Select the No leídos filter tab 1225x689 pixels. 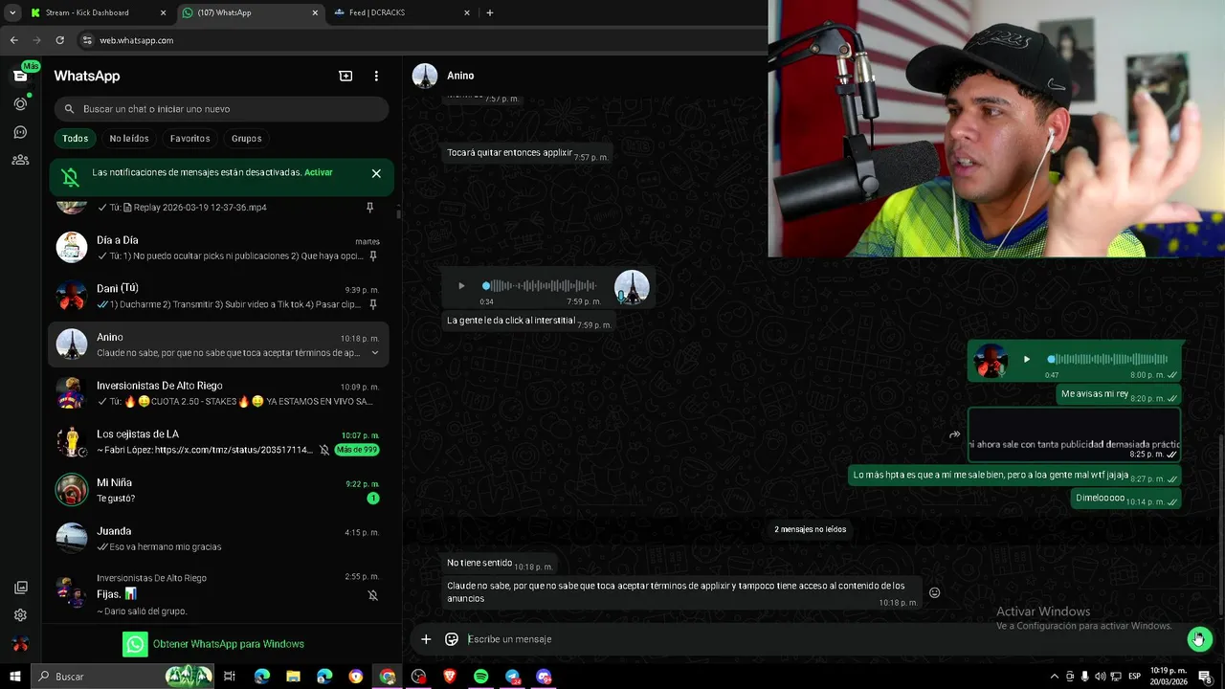129,139
